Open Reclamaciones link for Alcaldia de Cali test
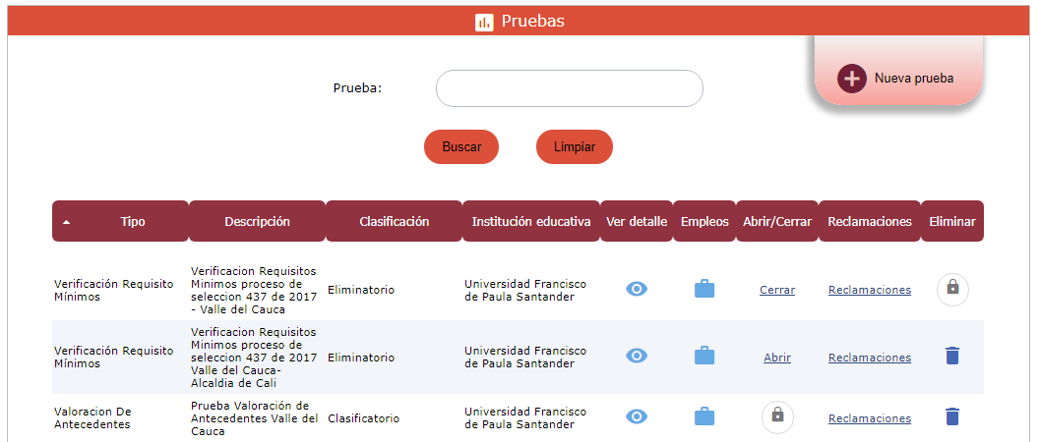The width and height of the screenshot is (1039, 442). 870,358
